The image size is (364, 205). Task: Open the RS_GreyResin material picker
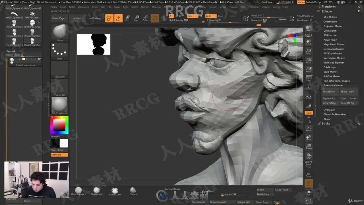(59, 106)
